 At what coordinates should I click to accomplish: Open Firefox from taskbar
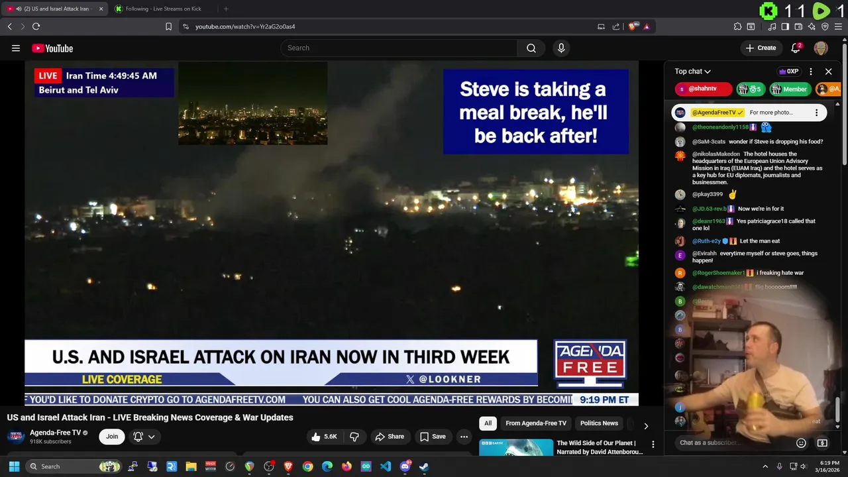(346, 466)
